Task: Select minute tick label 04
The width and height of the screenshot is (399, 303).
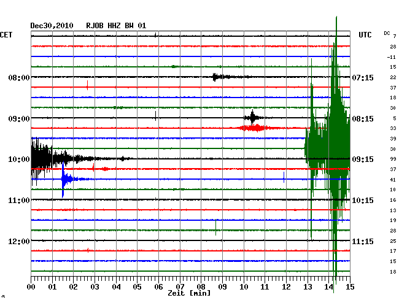Action: point(116,287)
